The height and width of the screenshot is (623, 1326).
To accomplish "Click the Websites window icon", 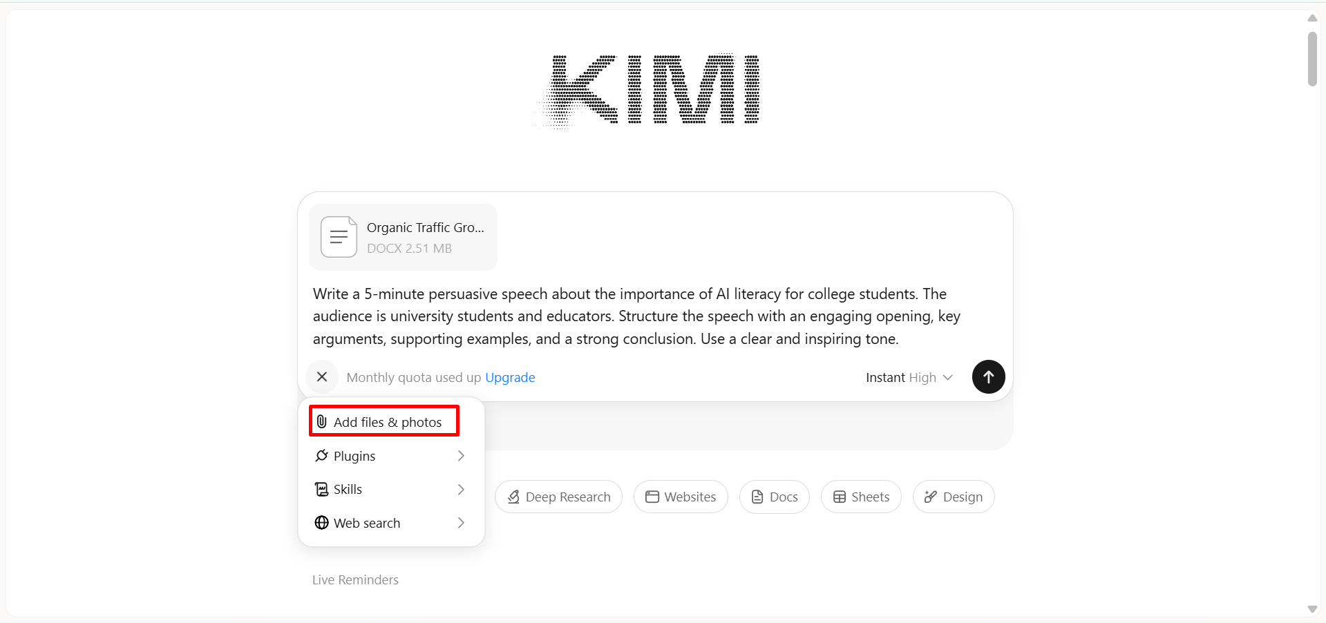I will coord(652,497).
